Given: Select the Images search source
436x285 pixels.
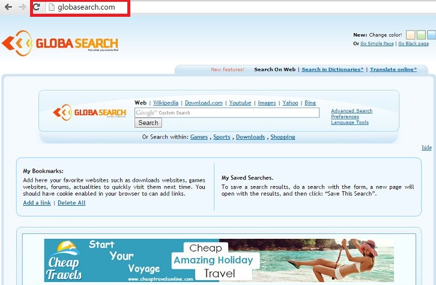Looking at the screenshot, I should coord(267,103).
